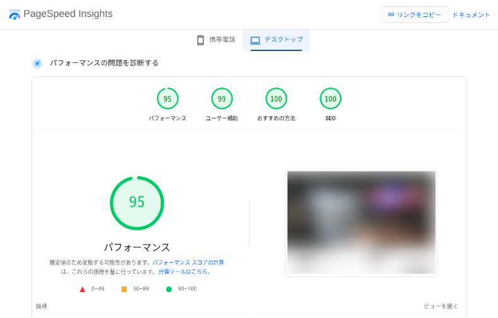Click the ビューを開く button
This screenshot has width=498, height=318.
441,306
